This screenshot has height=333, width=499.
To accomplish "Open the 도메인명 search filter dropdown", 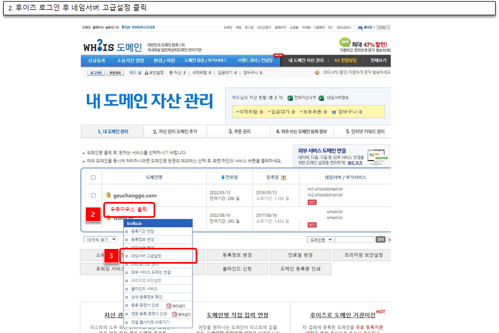I will (x=320, y=240).
